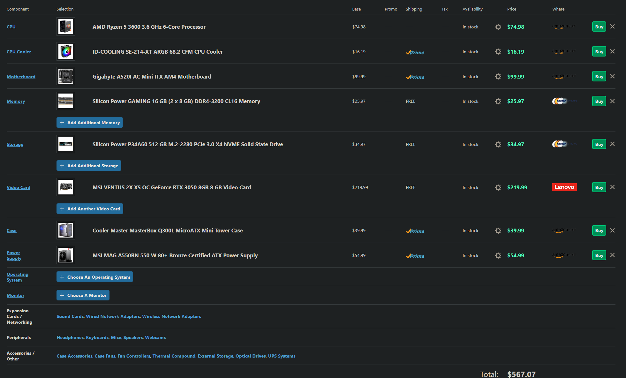The width and height of the screenshot is (626, 378).
Task: Open the Webcams peripherals link
Action: 155,337
